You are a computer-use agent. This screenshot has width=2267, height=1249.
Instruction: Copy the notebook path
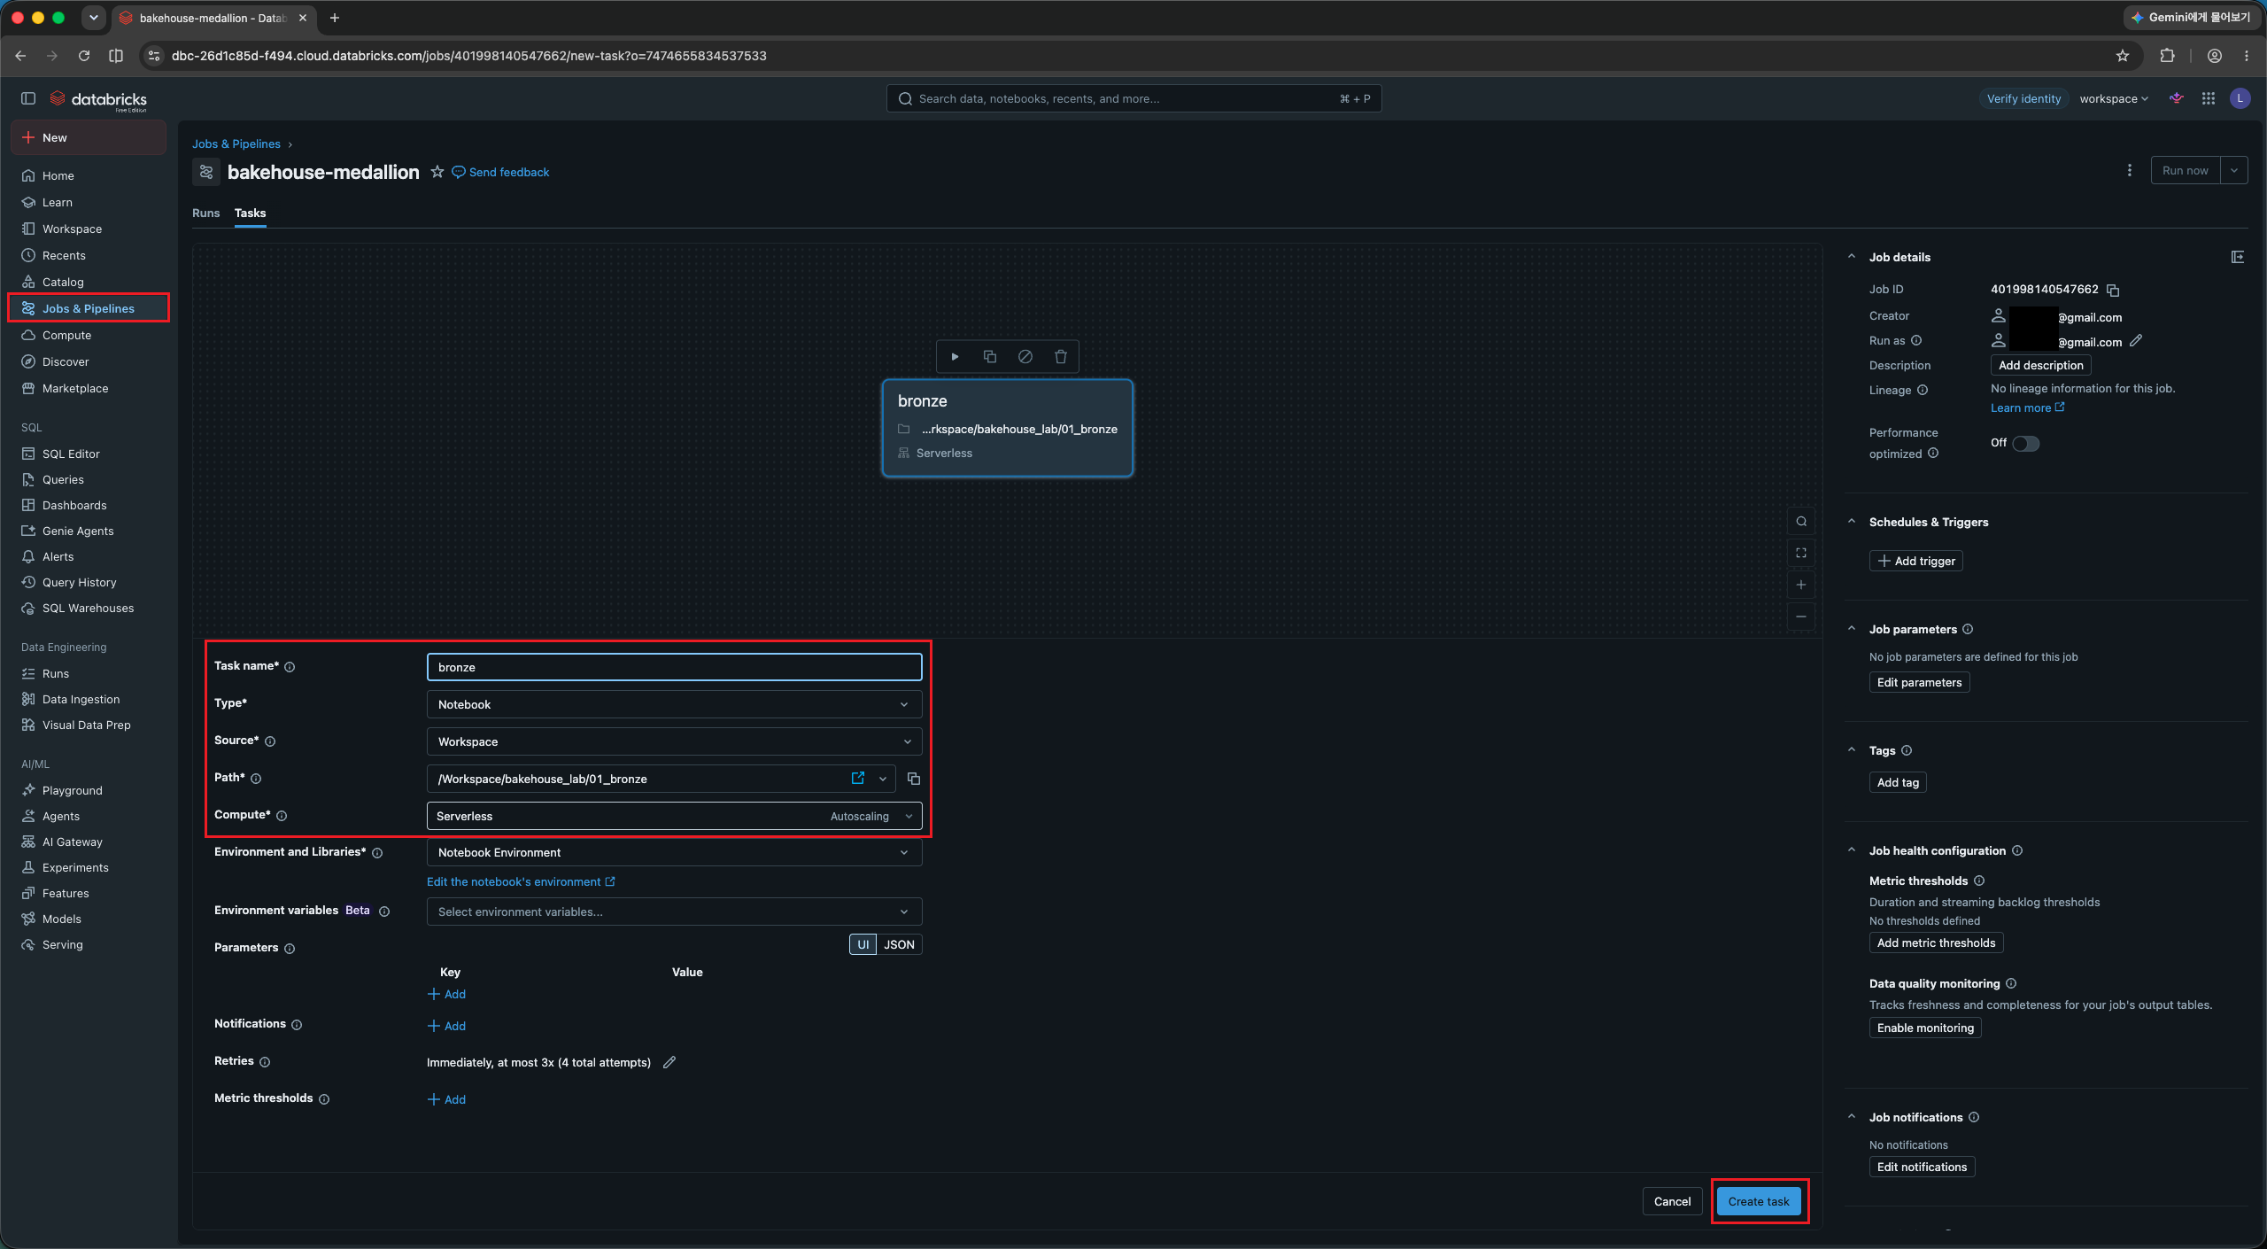tap(914, 779)
